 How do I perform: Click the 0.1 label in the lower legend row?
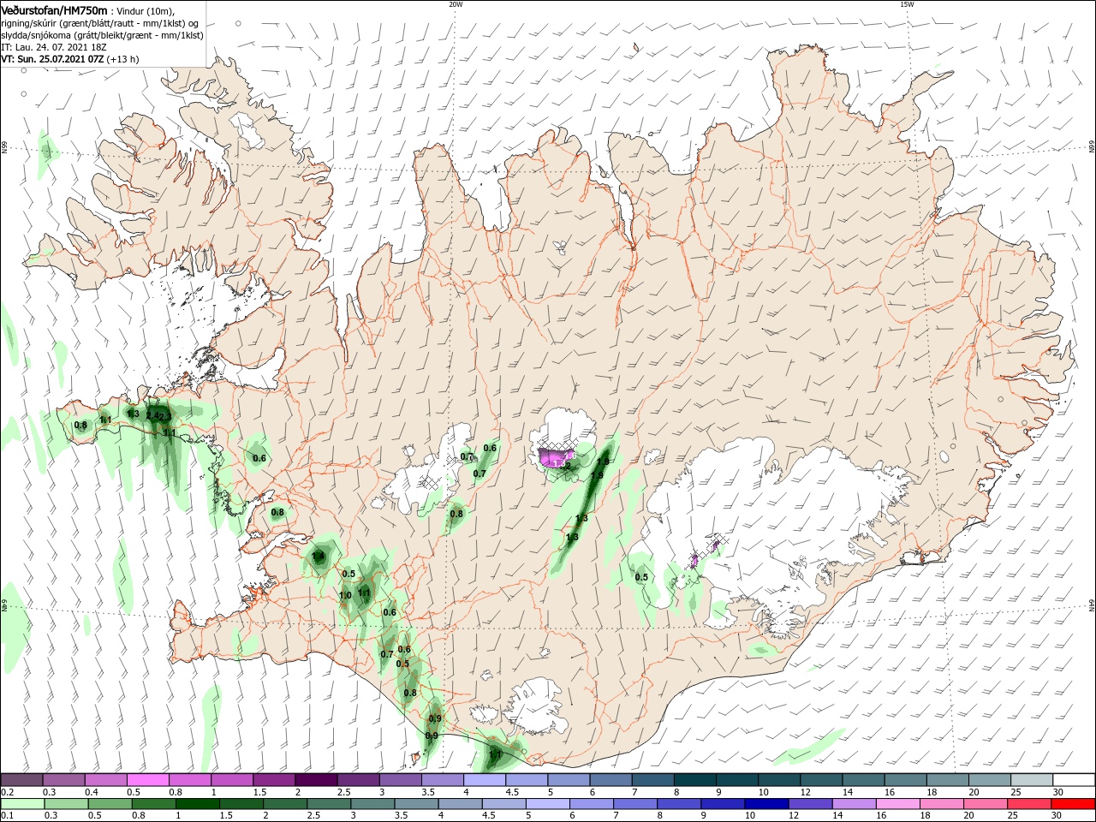7,816
